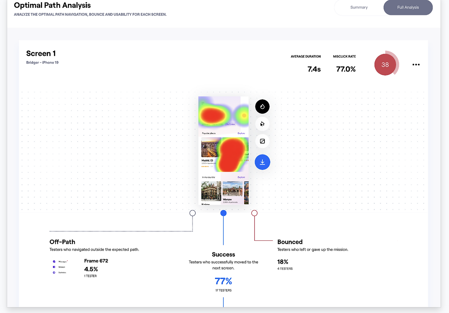Click the blue "77%" success rate
This screenshot has height=313, width=449.
pyautogui.click(x=223, y=281)
